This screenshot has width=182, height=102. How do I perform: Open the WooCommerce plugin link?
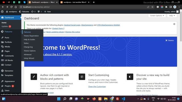[x=87, y=25]
